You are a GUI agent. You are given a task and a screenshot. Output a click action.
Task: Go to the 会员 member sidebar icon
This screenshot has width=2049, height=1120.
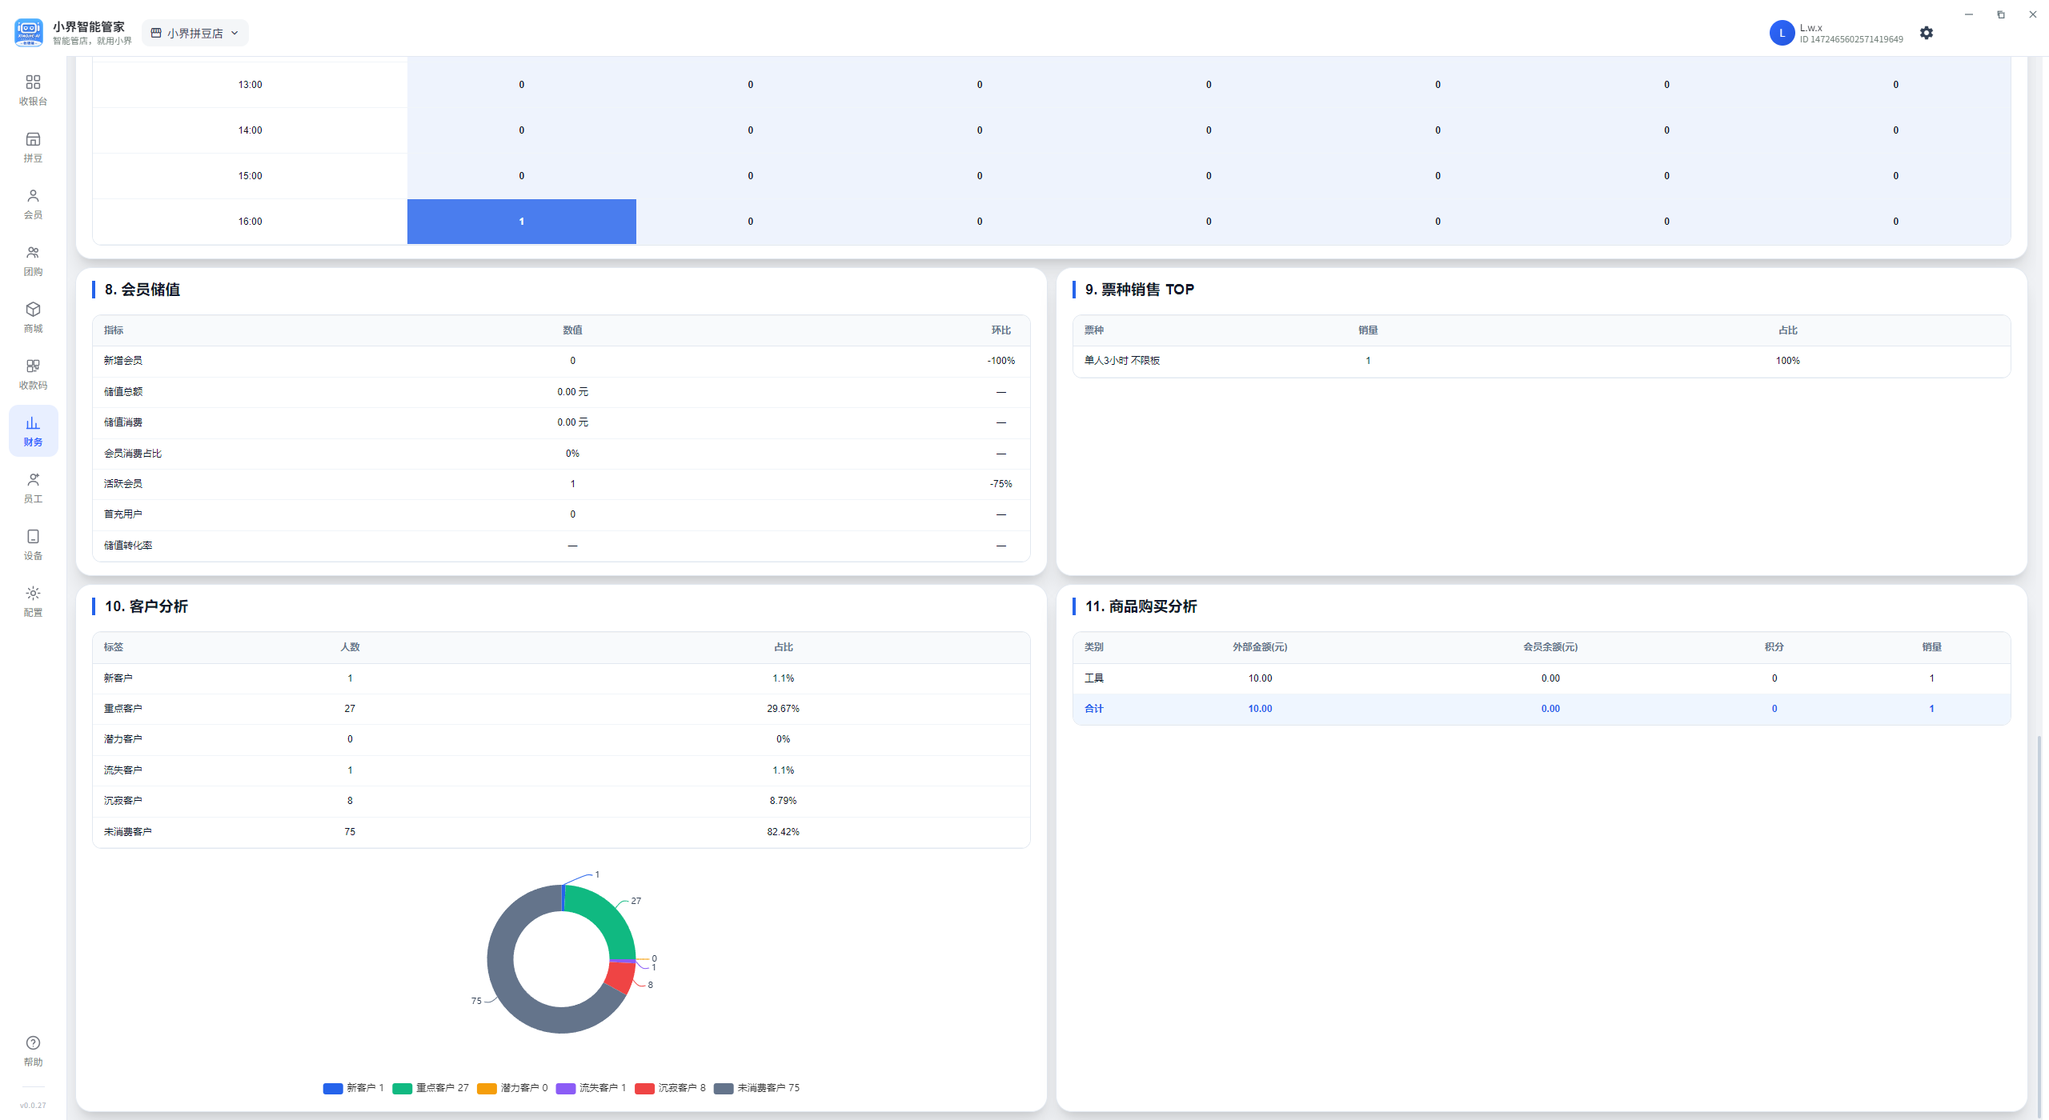click(x=33, y=203)
